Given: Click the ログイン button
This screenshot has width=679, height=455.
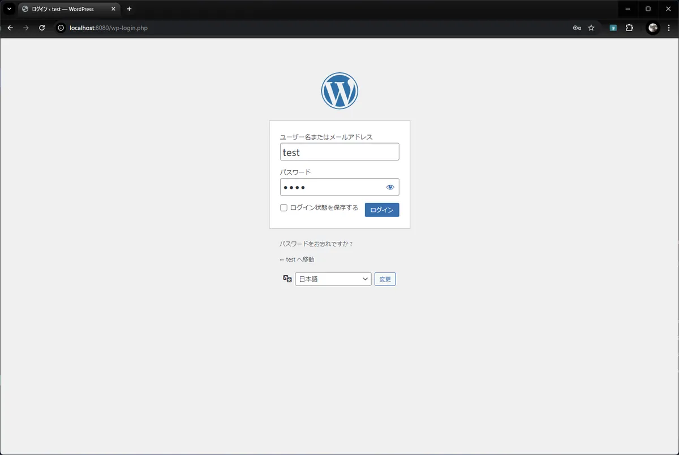Looking at the screenshot, I should point(382,210).
